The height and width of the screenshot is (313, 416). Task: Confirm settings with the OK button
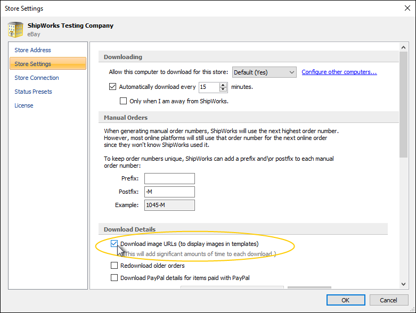346,300
